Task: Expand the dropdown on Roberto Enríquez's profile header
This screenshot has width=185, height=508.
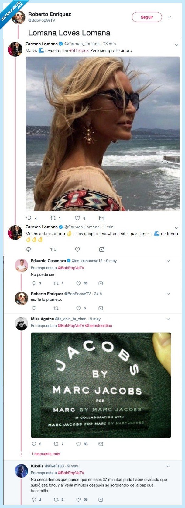Action: pos(170,17)
